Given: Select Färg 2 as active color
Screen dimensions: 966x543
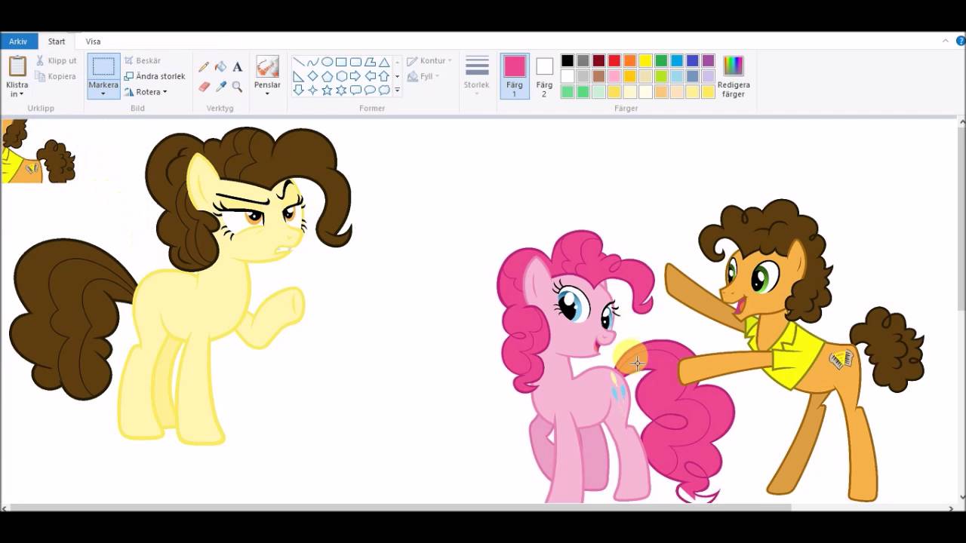Looking at the screenshot, I should click(544, 76).
